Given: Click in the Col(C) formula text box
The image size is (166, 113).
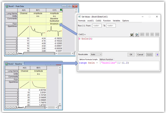Looking at the screenshot, I should click(x=119, y=44).
